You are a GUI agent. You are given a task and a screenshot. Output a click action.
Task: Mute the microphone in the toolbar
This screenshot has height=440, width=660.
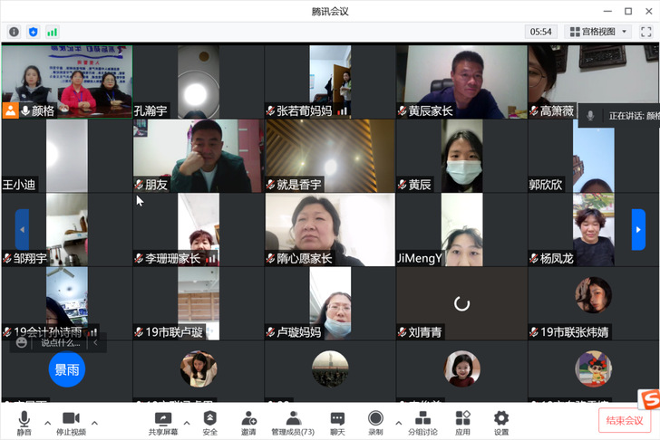24,421
